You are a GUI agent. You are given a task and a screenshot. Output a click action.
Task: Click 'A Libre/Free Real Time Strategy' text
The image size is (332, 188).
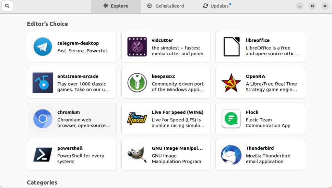pyautogui.click(x=271, y=87)
